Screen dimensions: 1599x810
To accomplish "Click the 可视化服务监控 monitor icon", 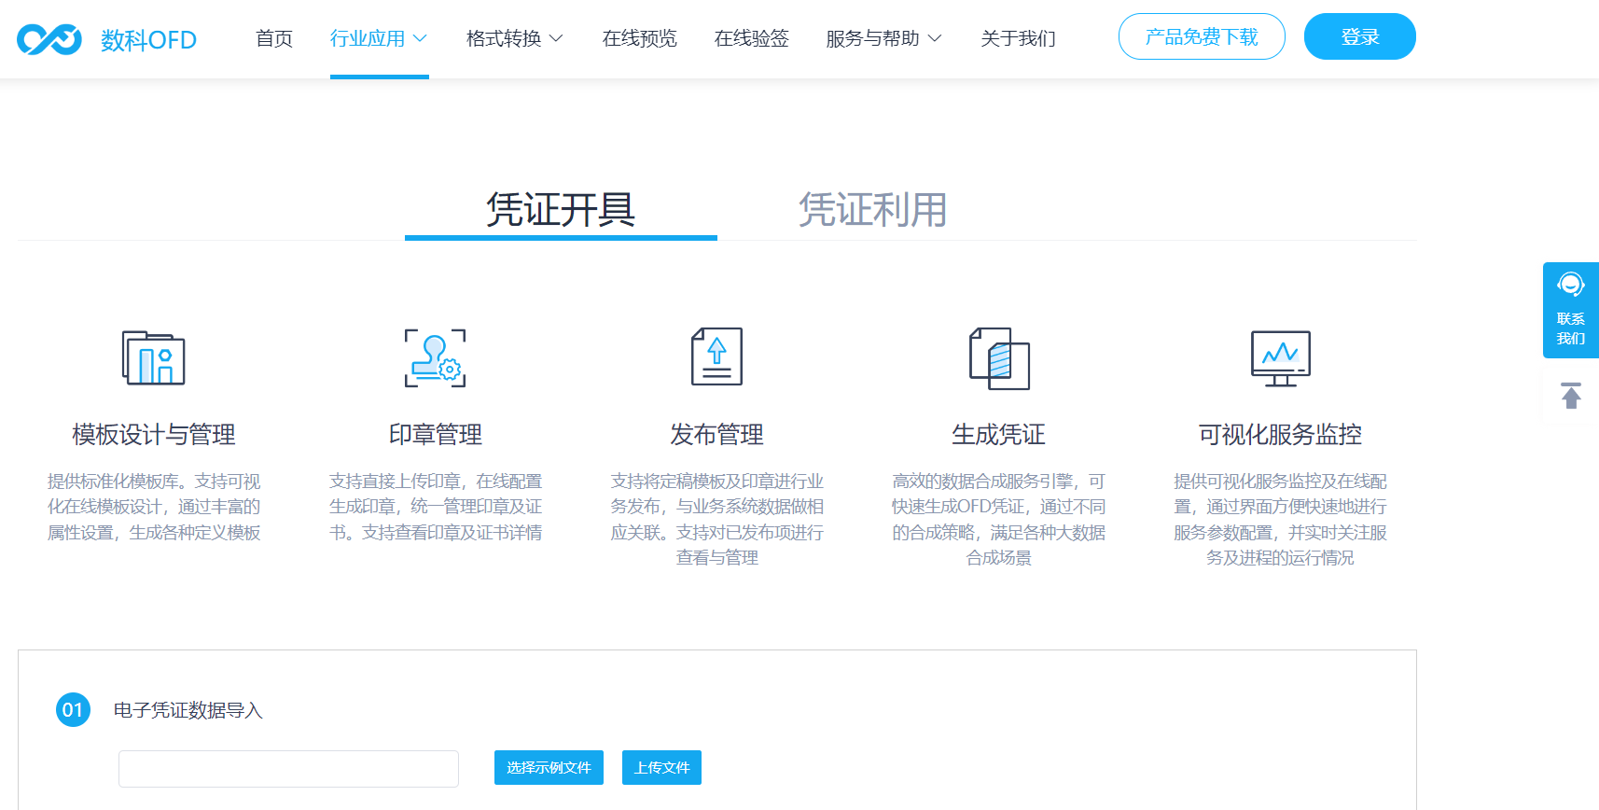I will 1280,357.
